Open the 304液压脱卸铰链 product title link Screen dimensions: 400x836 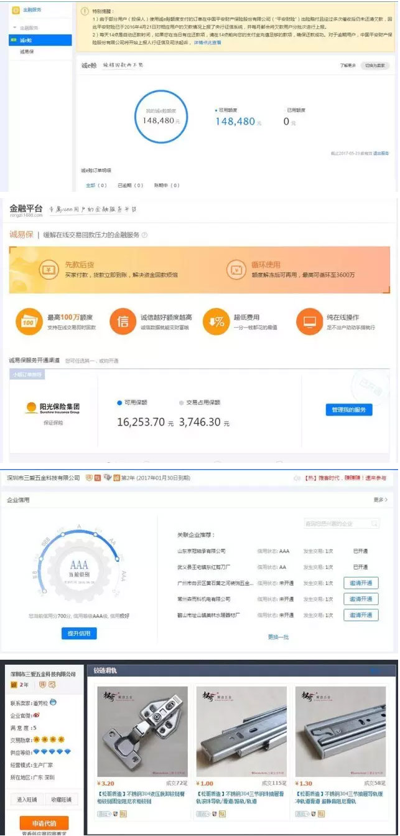coord(142,797)
